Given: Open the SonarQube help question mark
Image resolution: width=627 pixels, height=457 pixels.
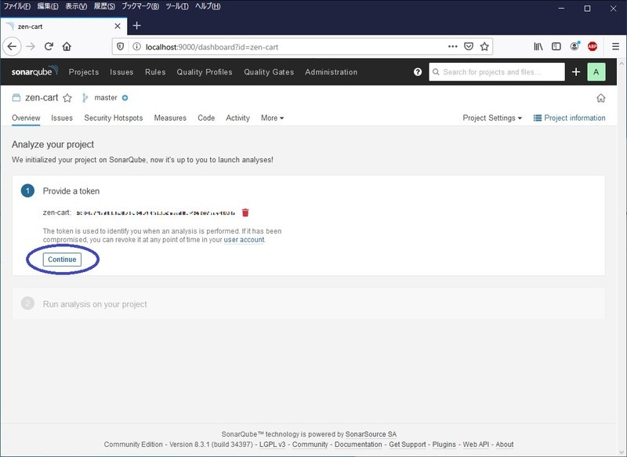Looking at the screenshot, I should pos(418,72).
